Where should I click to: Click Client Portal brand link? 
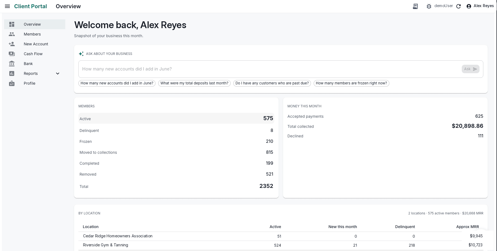tap(31, 6)
